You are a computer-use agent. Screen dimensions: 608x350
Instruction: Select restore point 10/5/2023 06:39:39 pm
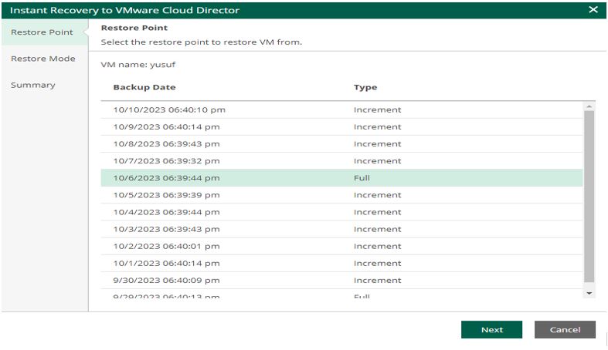coord(341,195)
